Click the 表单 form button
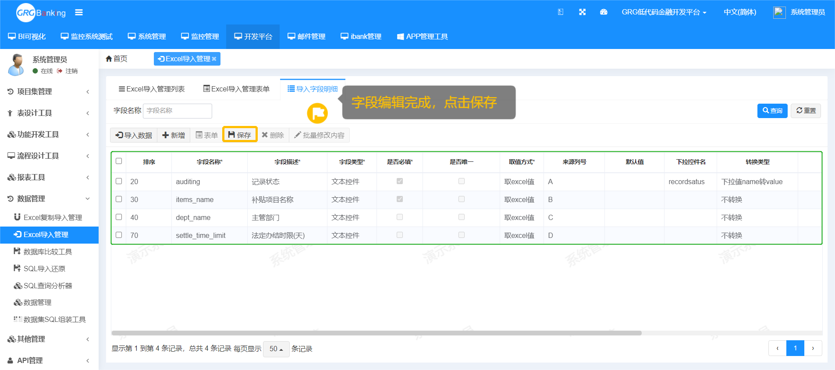The width and height of the screenshot is (835, 370). click(x=206, y=135)
